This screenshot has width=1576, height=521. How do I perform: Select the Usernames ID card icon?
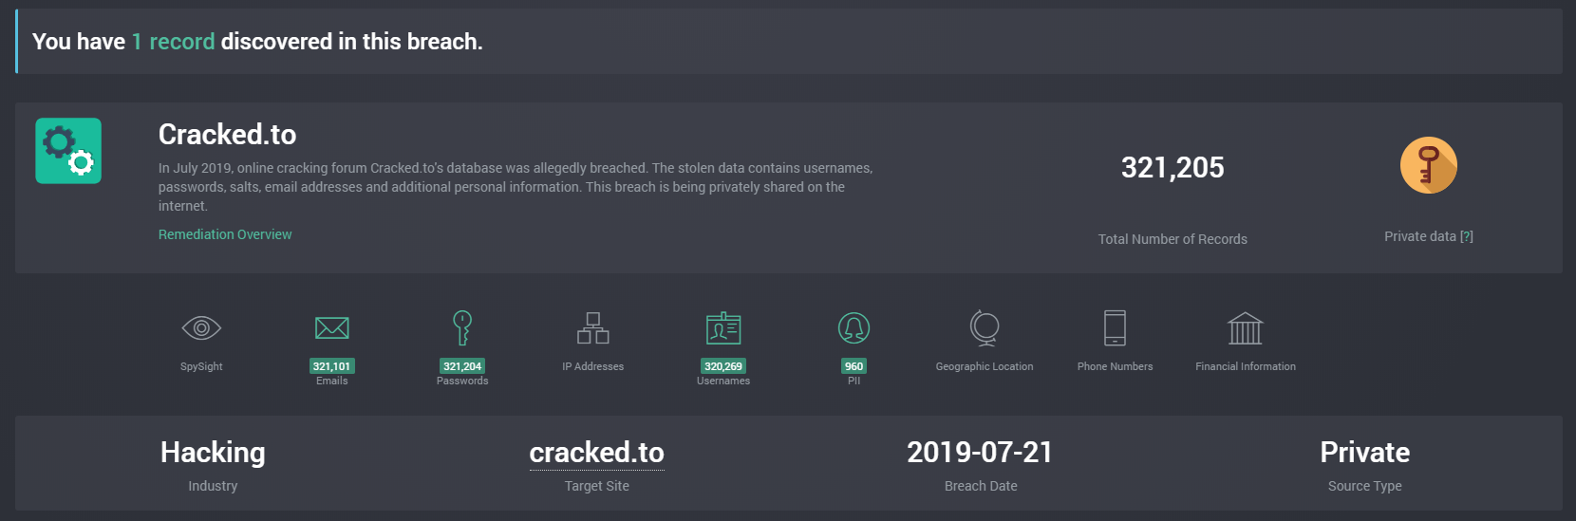click(x=723, y=328)
